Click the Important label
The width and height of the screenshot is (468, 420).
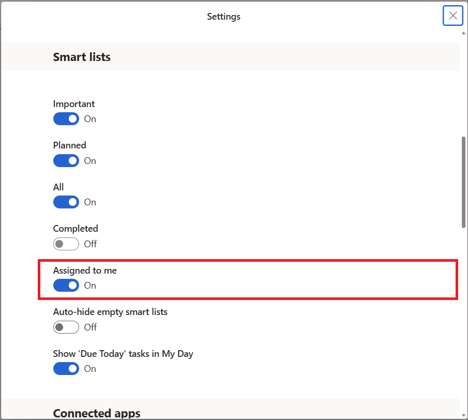(x=74, y=104)
